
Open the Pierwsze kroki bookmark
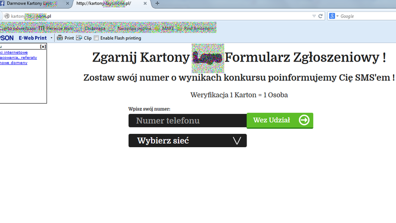point(56,28)
